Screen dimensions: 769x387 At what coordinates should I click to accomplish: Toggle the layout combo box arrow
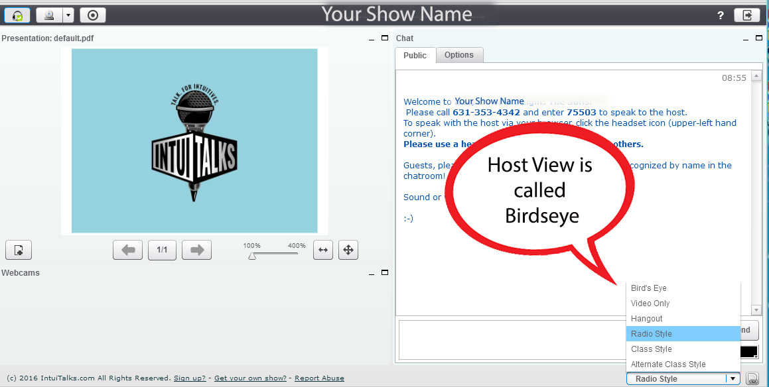[x=733, y=378]
